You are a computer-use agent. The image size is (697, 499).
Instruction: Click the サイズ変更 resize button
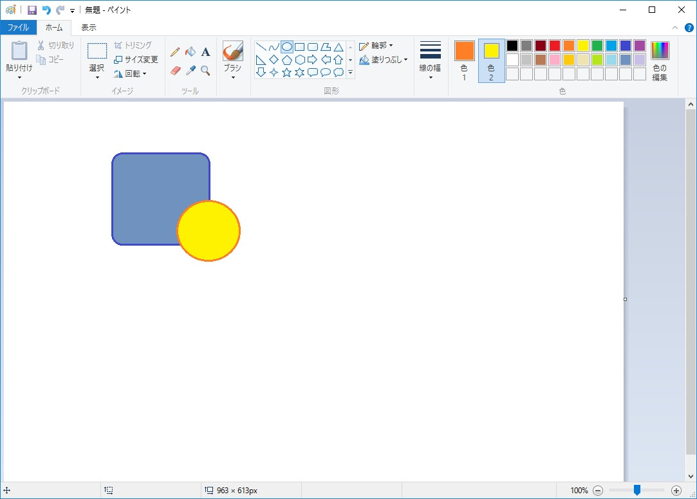136,60
